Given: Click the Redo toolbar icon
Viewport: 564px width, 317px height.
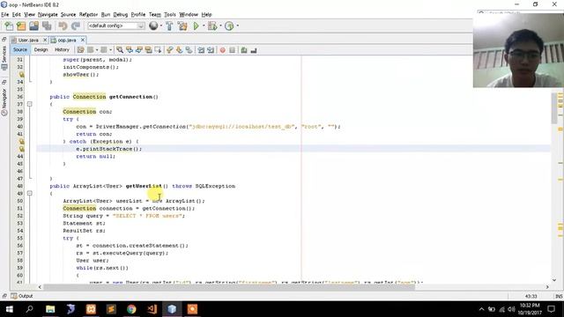Looking at the screenshot, I should [x=76, y=26].
